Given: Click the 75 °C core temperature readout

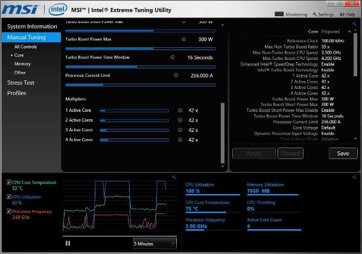Looking at the screenshot, I should (x=192, y=209).
